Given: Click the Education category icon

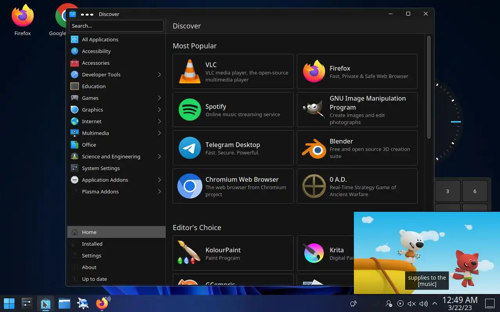Looking at the screenshot, I should tap(75, 86).
